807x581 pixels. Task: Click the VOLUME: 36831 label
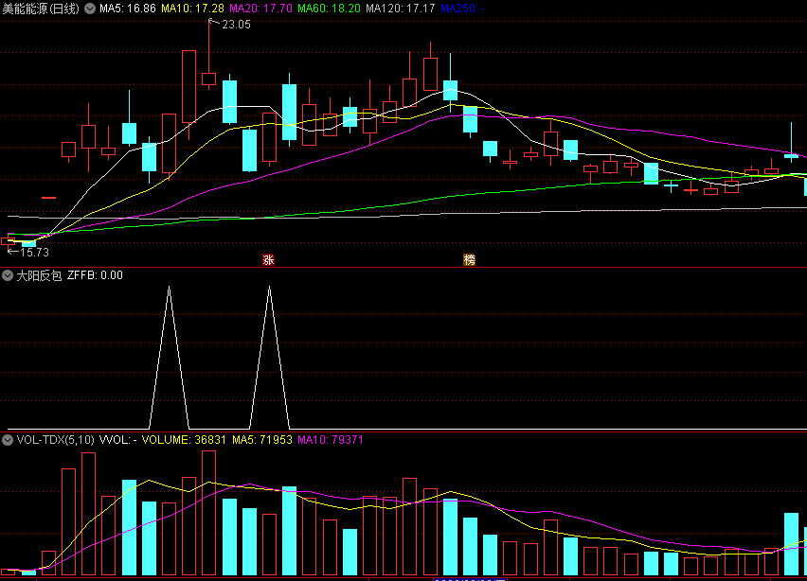(x=184, y=440)
